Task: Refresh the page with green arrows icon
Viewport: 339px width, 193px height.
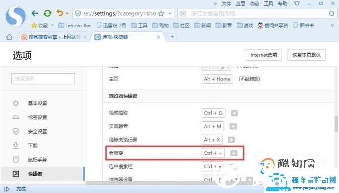Action: pos(47,13)
